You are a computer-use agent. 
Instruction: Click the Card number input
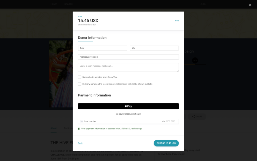pos(121,122)
